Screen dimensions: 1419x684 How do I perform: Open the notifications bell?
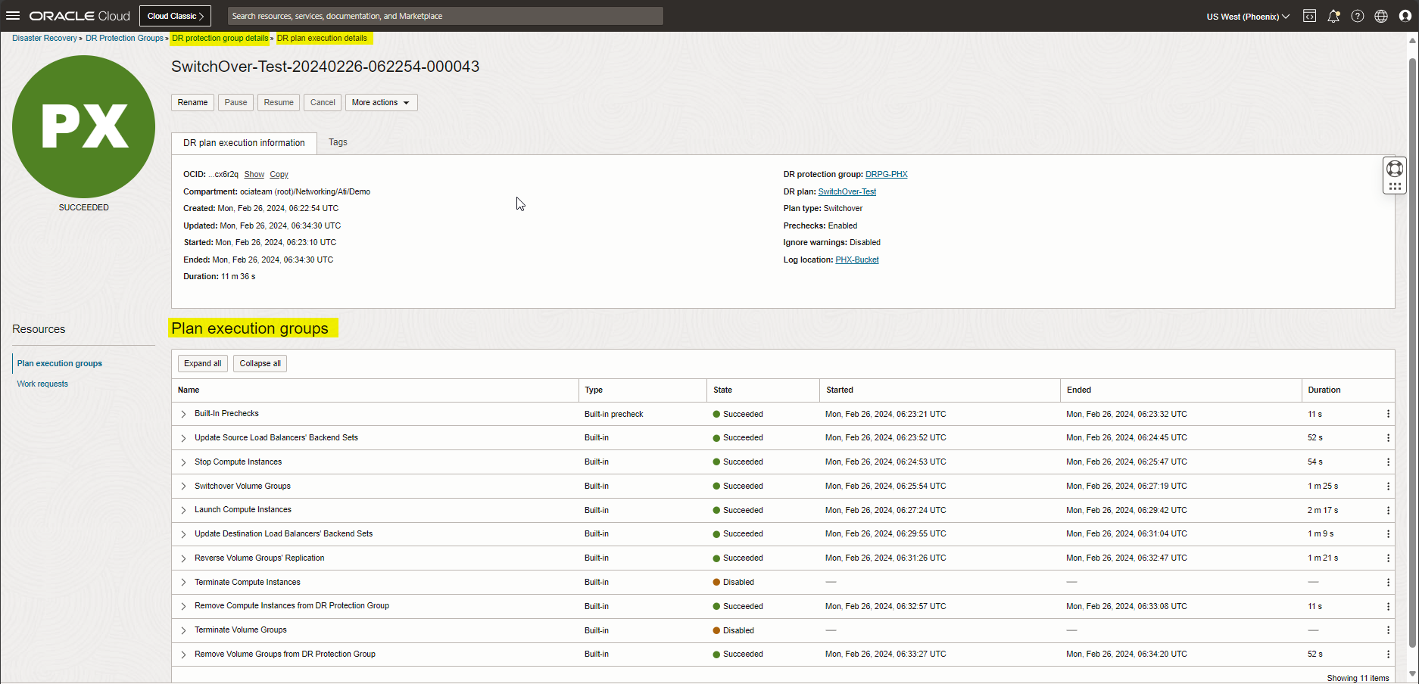click(1333, 16)
